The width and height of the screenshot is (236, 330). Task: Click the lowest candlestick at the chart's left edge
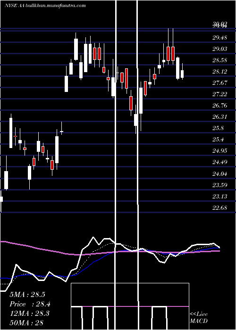1,202
